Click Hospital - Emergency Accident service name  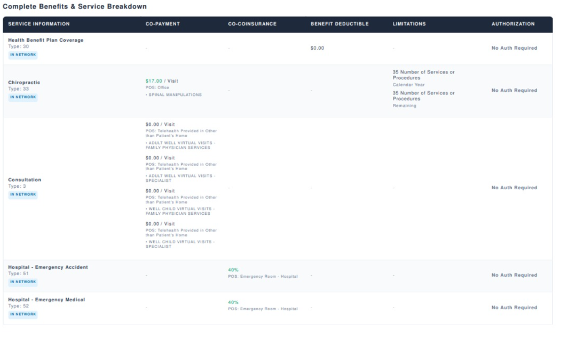tap(48, 267)
